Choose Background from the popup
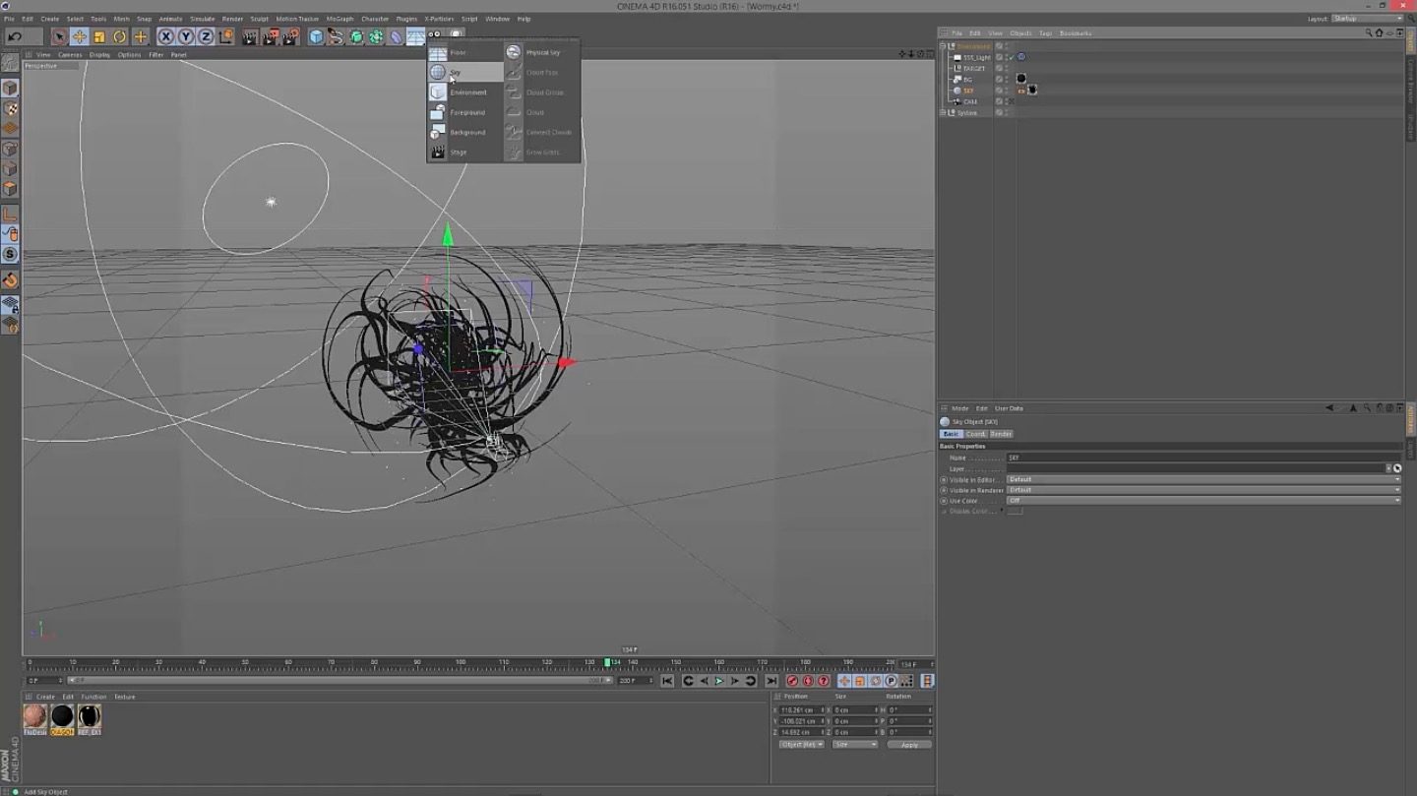1417x796 pixels. tap(465, 132)
